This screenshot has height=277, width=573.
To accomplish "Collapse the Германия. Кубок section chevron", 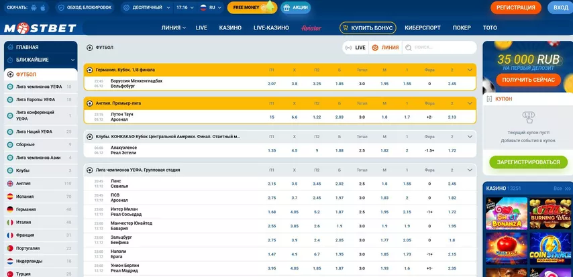I will point(470,69).
